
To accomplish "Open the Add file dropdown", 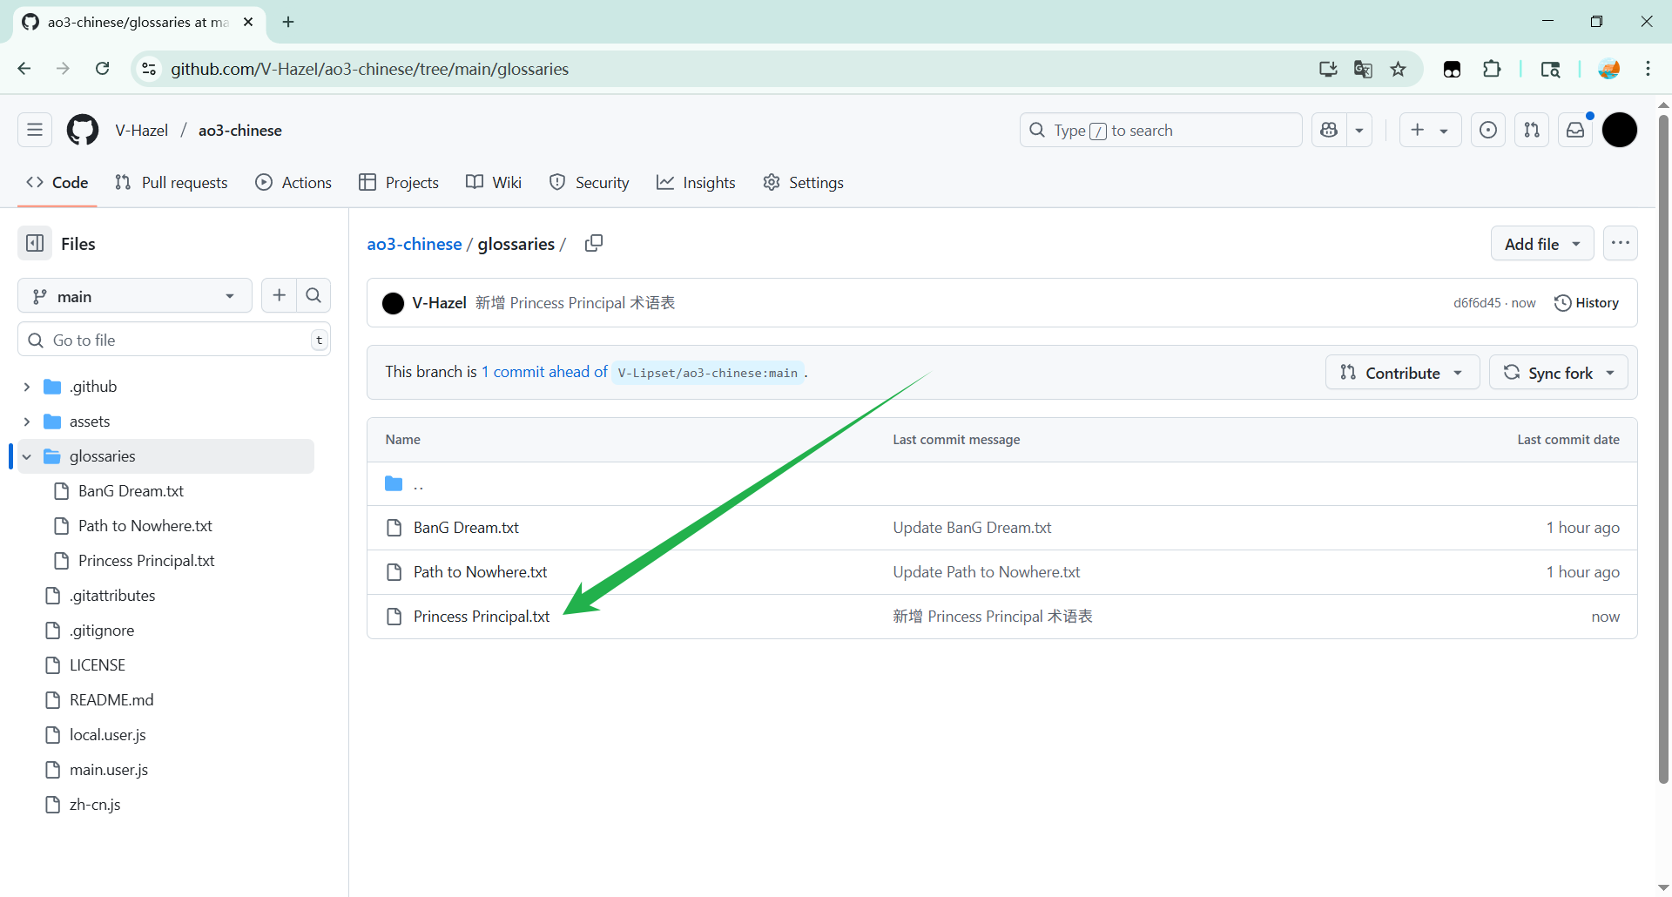I will tap(1541, 244).
